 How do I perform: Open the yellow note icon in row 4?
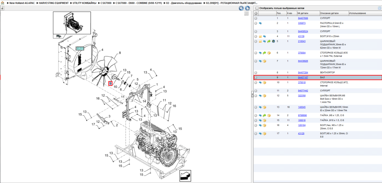[x=260, y=37]
